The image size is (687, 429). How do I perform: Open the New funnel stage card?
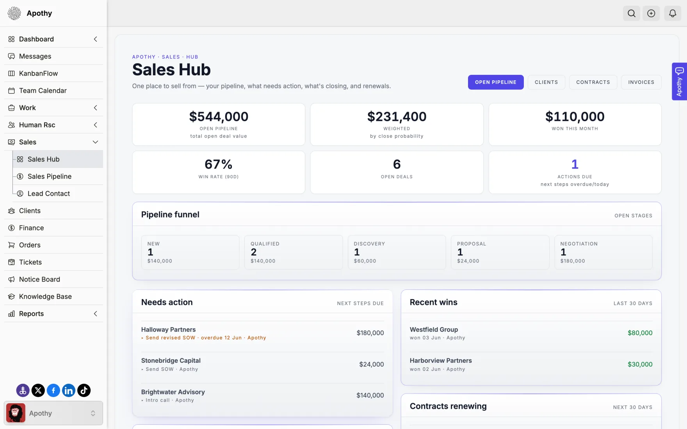(x=190, y=252)
